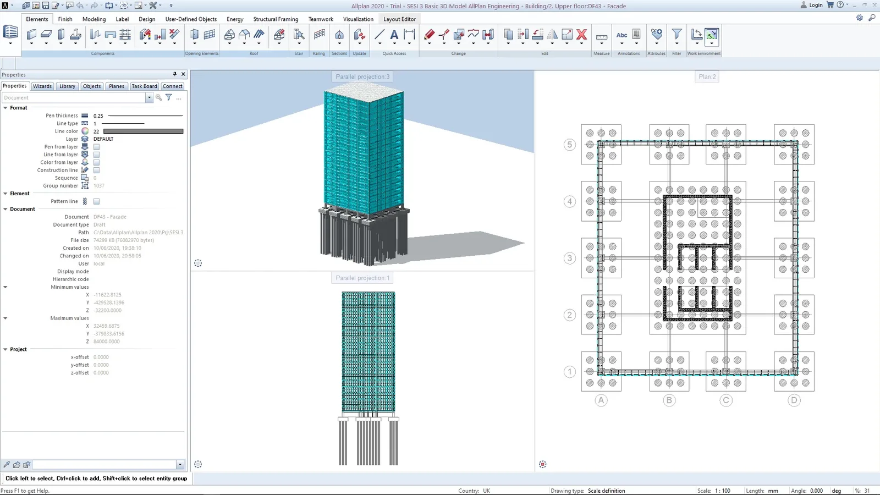This screenshot has height=495, width=880.
Task: Click the Pen thickness 0.25 line preview
Action: coord(145,116)
